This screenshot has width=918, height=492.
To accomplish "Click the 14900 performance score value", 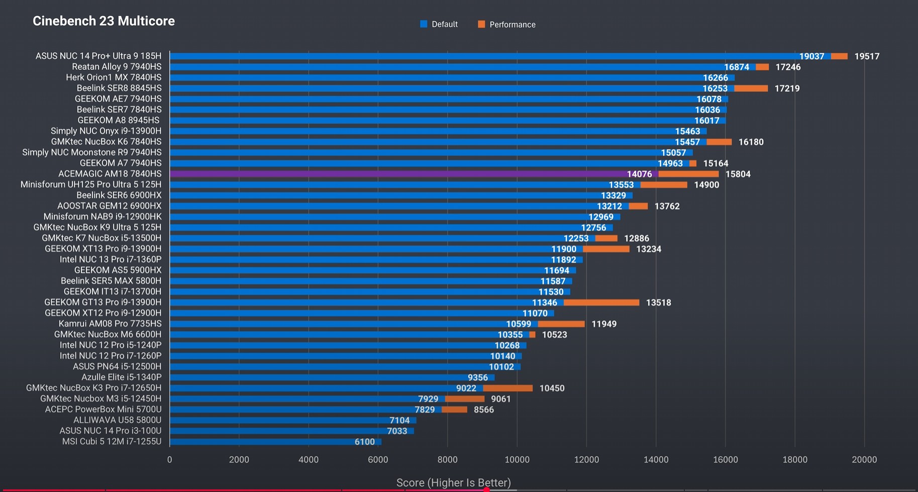I will tap(706, 185).
